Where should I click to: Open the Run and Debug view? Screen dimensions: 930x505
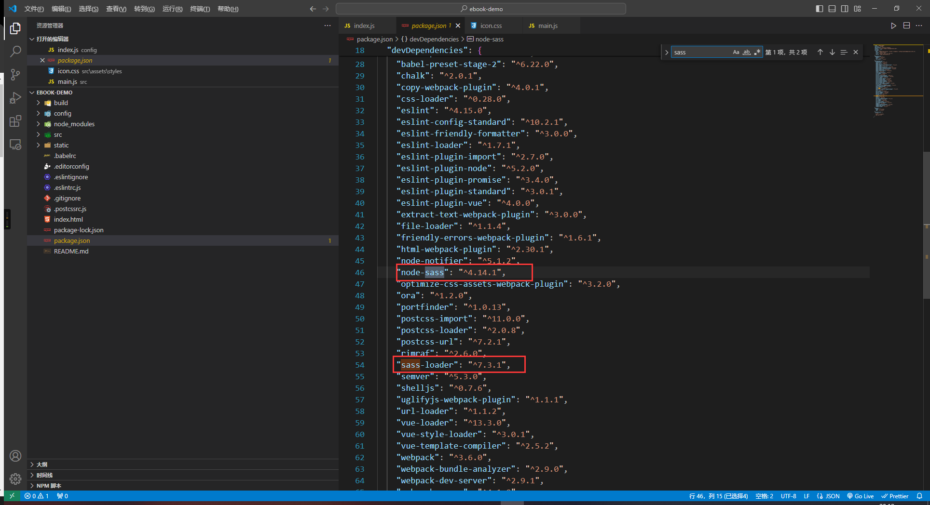tap(15, 98)
